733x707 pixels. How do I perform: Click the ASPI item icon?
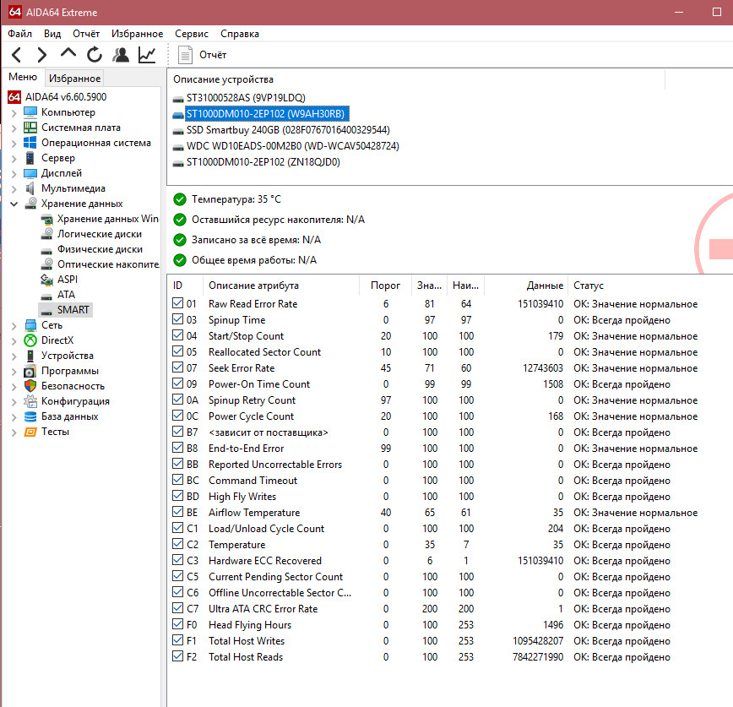click(46, 280)
